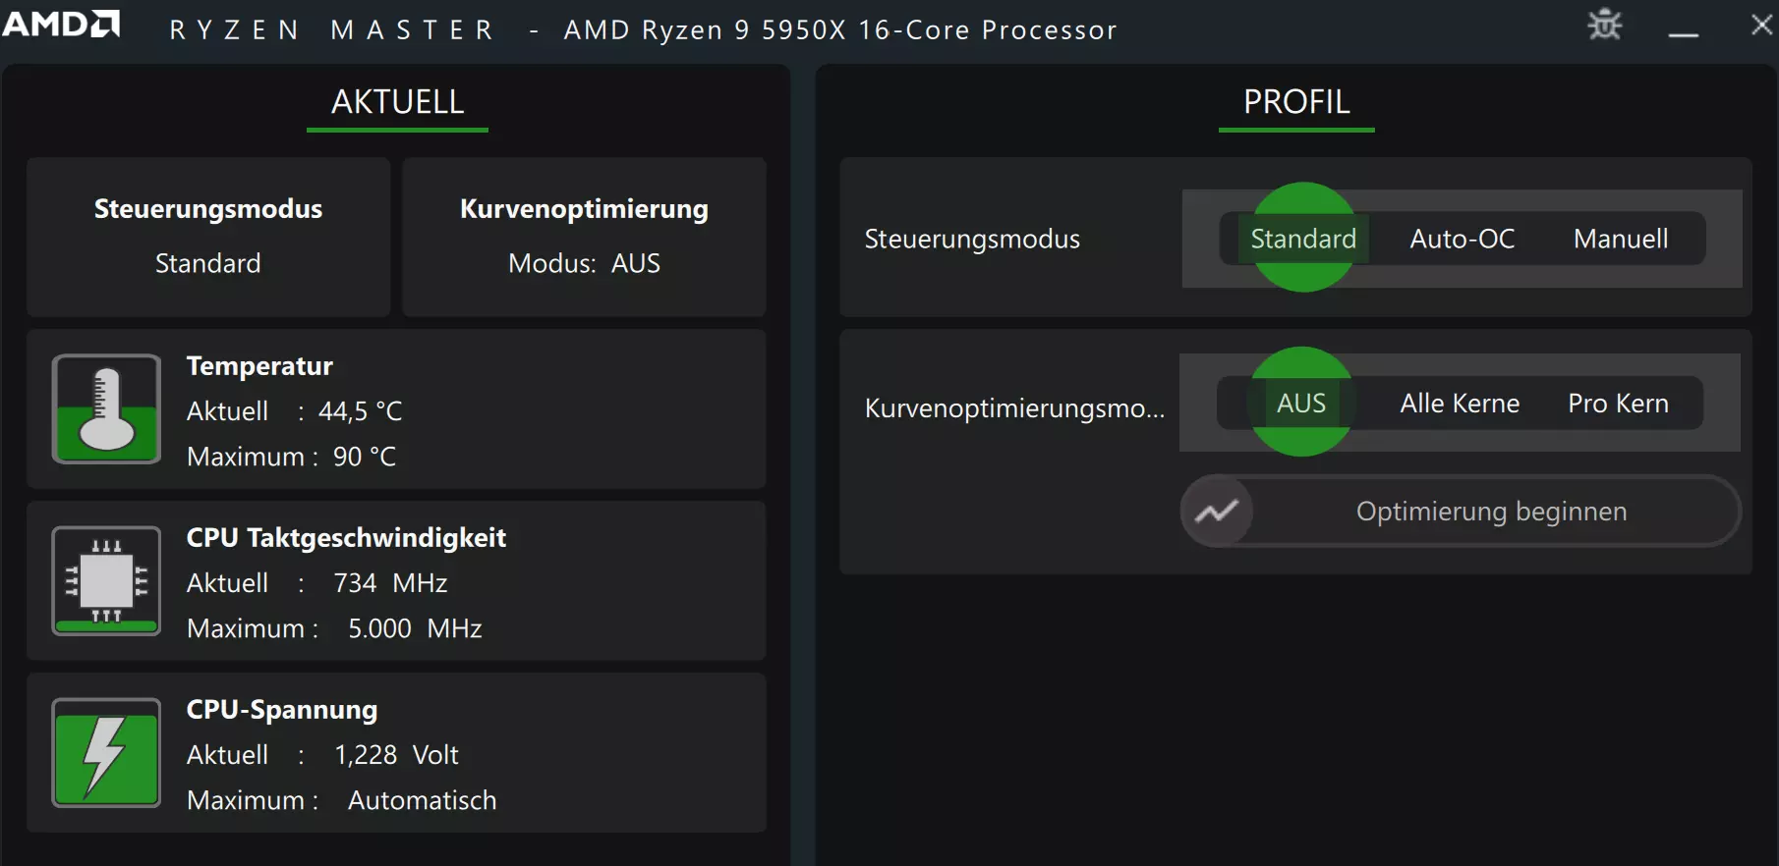Set curve optimizer to Pro Kern
This screenshot has width=1779, height=866.
coord(1619,403)
